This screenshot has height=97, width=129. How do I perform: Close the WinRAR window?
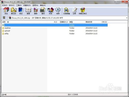coord(125,2)
